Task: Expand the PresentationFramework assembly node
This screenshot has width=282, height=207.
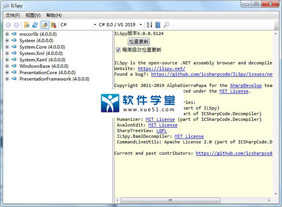Action: click(7, 79)
